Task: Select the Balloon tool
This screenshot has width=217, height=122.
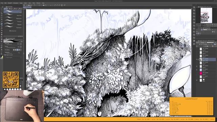Action: pos(2,52)
